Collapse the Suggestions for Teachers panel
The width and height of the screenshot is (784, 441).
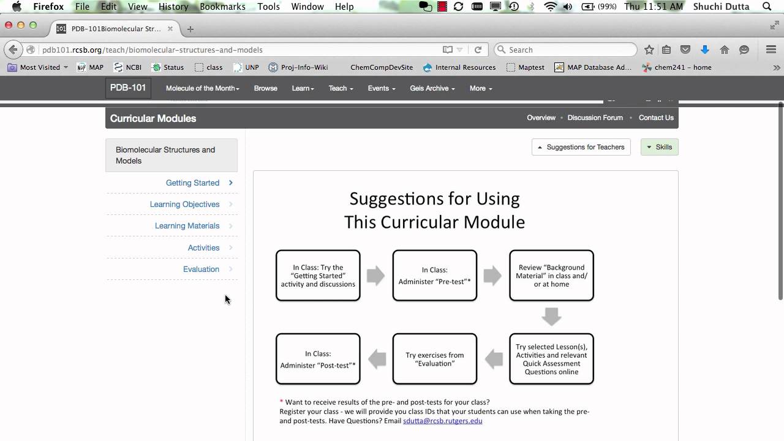(581, 147)
